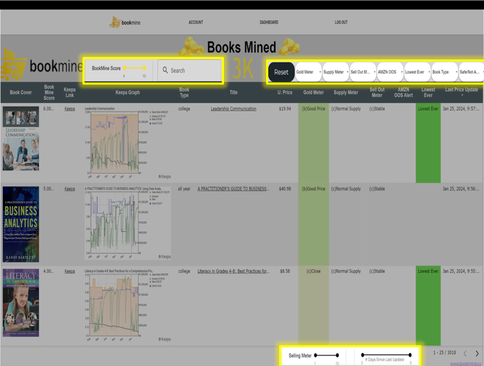Click the search magnifier icon
Image resolution: width=484 pixels, height=366 pixels.
point(165,70)
